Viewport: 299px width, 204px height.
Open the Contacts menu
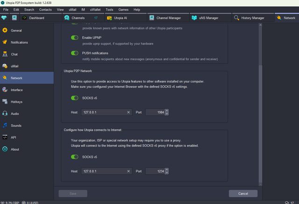click(x=45, y=9)
